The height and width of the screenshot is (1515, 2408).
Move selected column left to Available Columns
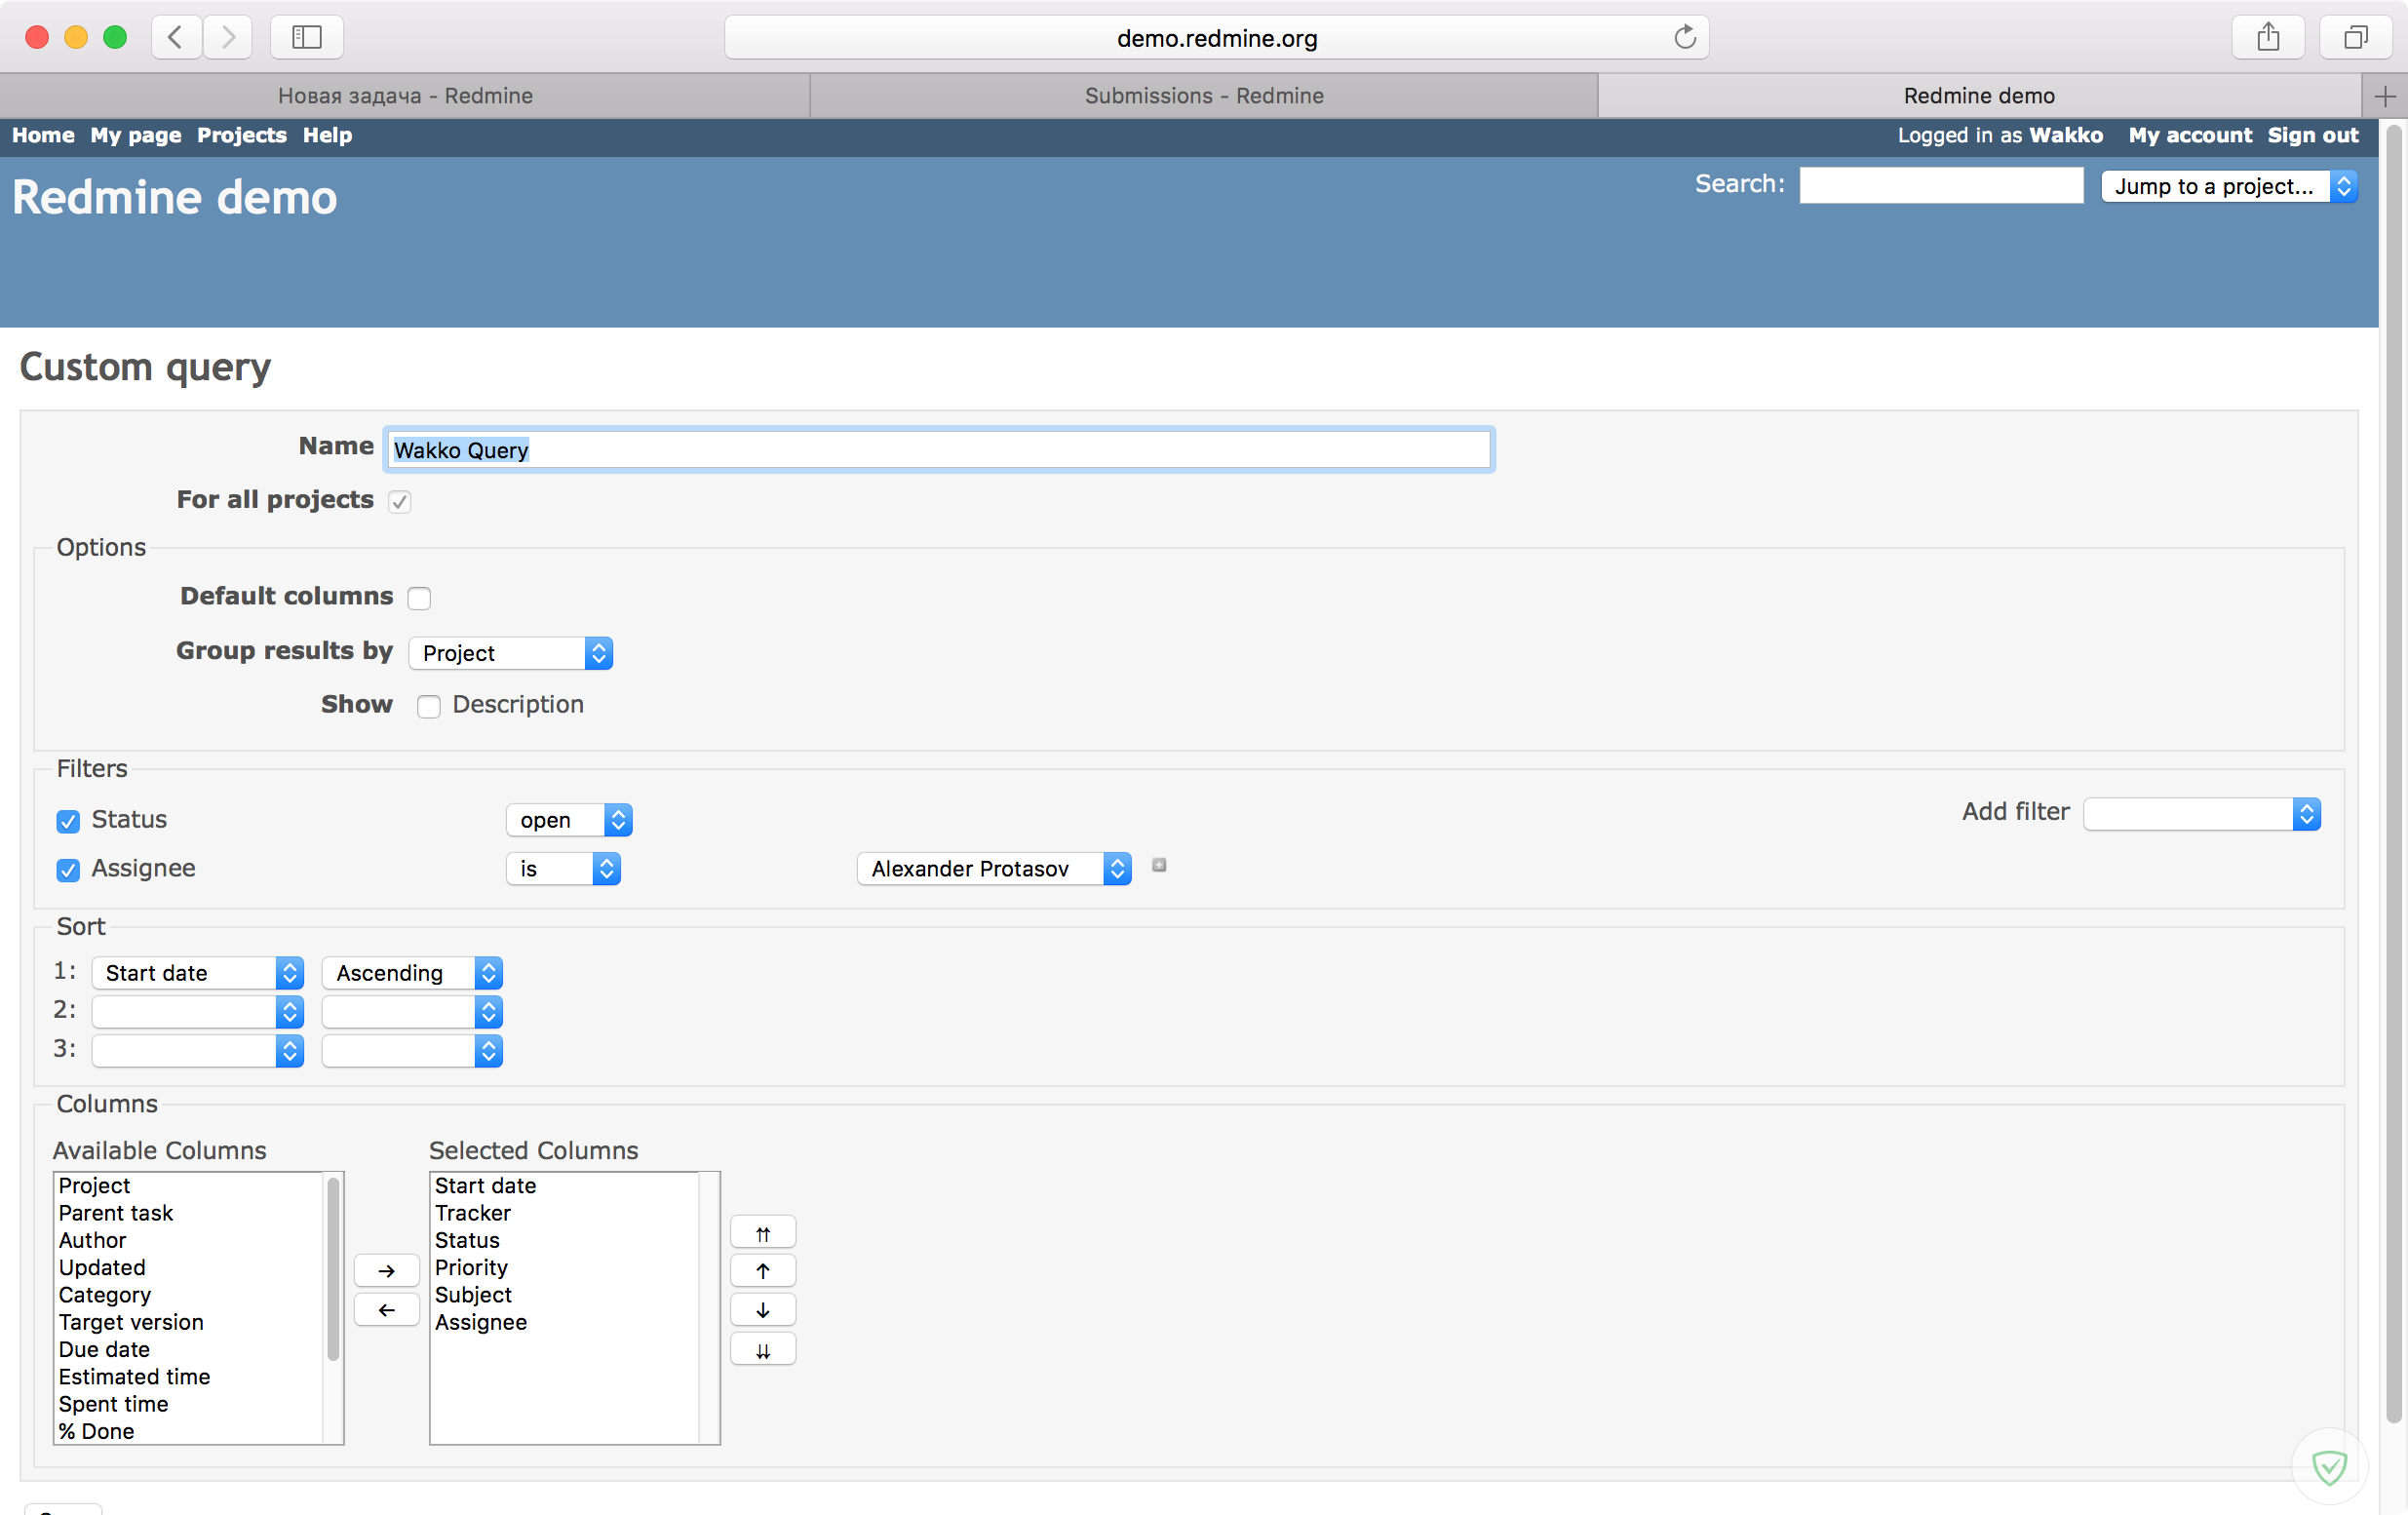pos(387,1309)
